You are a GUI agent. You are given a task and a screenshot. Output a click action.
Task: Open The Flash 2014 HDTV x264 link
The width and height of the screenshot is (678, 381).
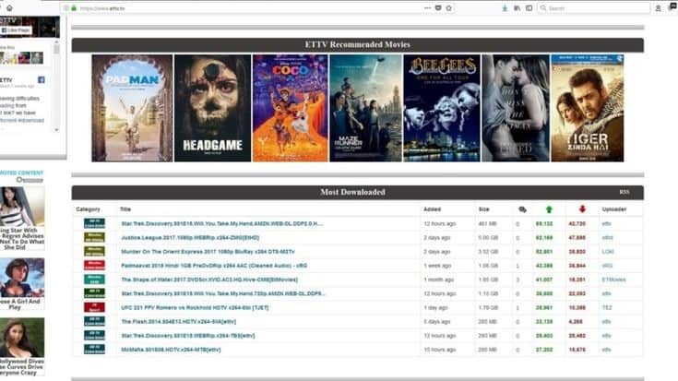(x=178, y=321)
